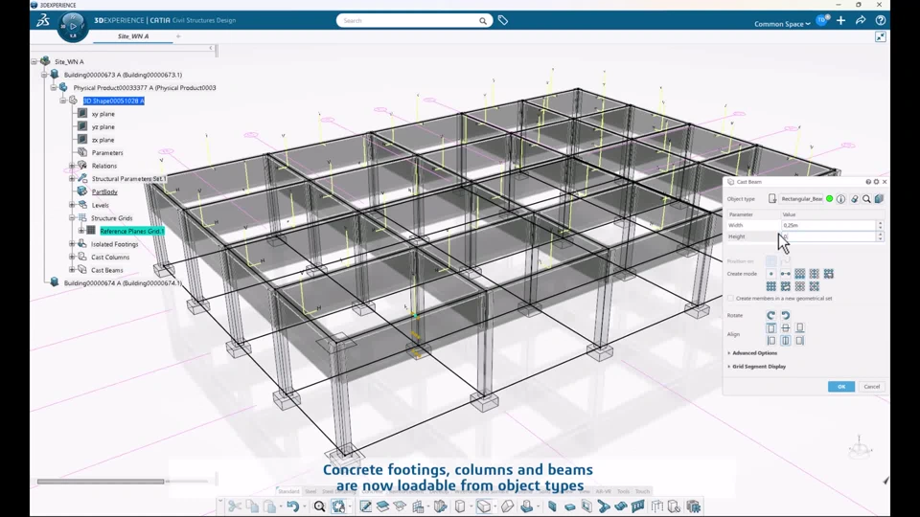Select vertical-center alignment in top Align row
This screenshot has height=517, width=920.
[x=785, y=328]
